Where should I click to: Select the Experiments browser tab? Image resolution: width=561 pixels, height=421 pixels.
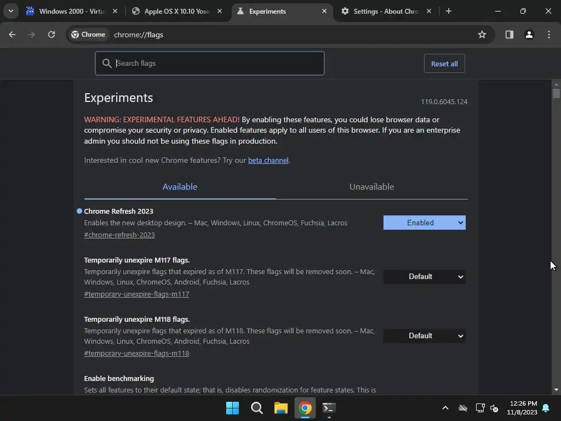(283, 11)
